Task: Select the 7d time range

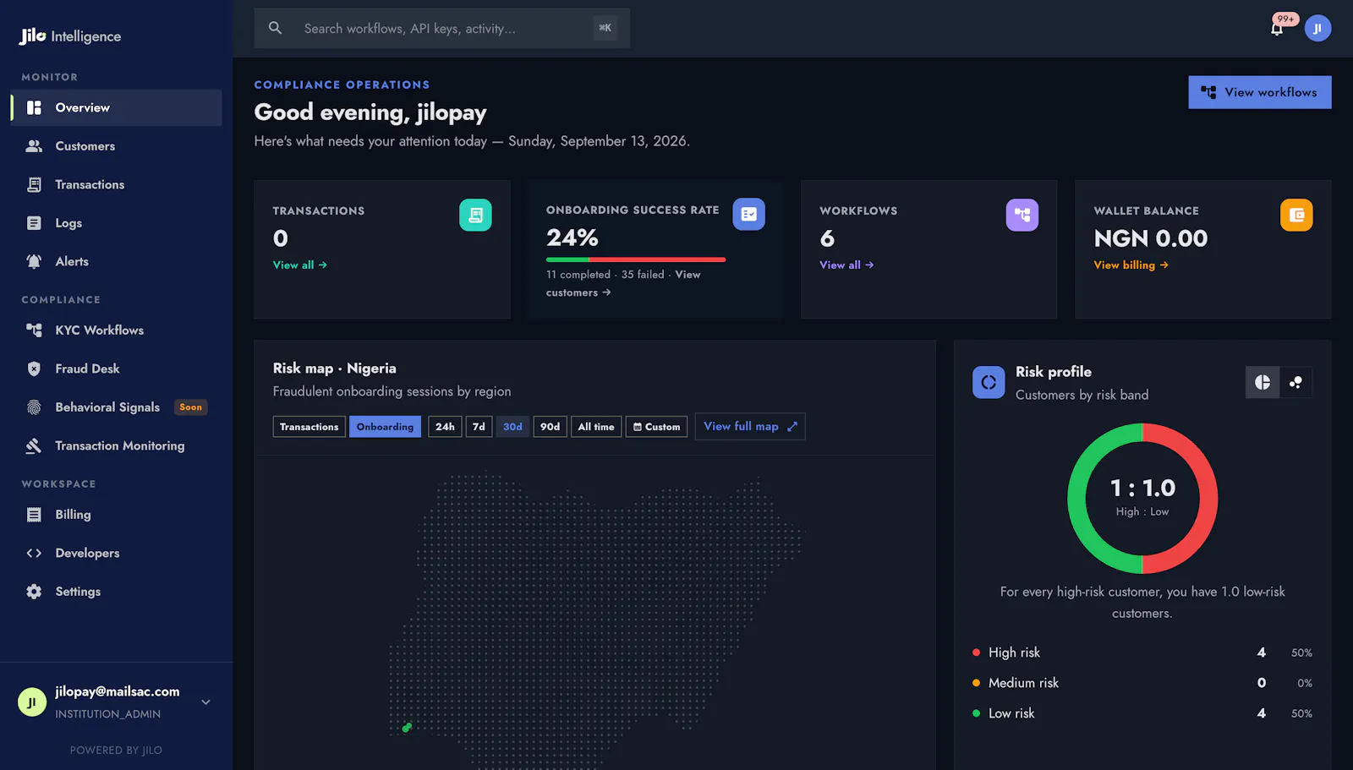Action: [x=479, y=427]
